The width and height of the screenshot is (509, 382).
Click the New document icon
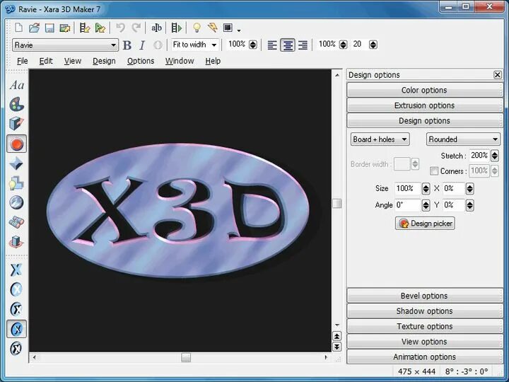(x=18, y=28)
